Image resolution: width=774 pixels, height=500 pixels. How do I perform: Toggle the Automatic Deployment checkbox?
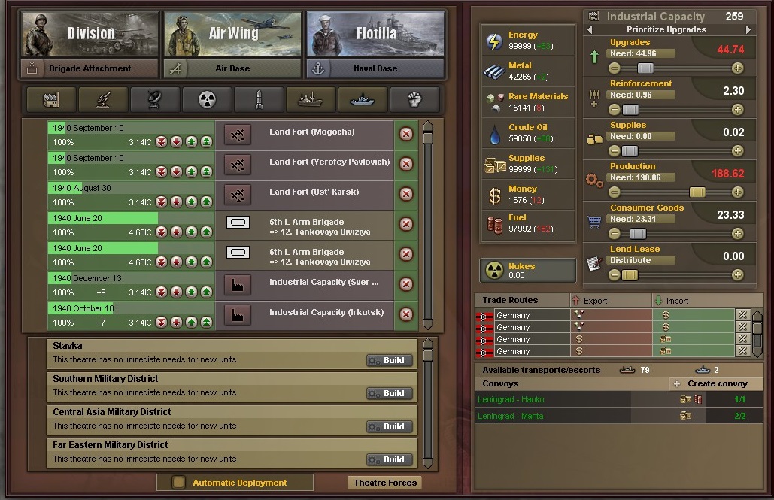click(179, 482)
